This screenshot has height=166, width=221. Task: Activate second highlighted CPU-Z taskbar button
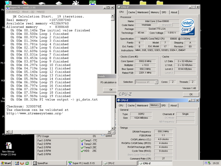155,163
